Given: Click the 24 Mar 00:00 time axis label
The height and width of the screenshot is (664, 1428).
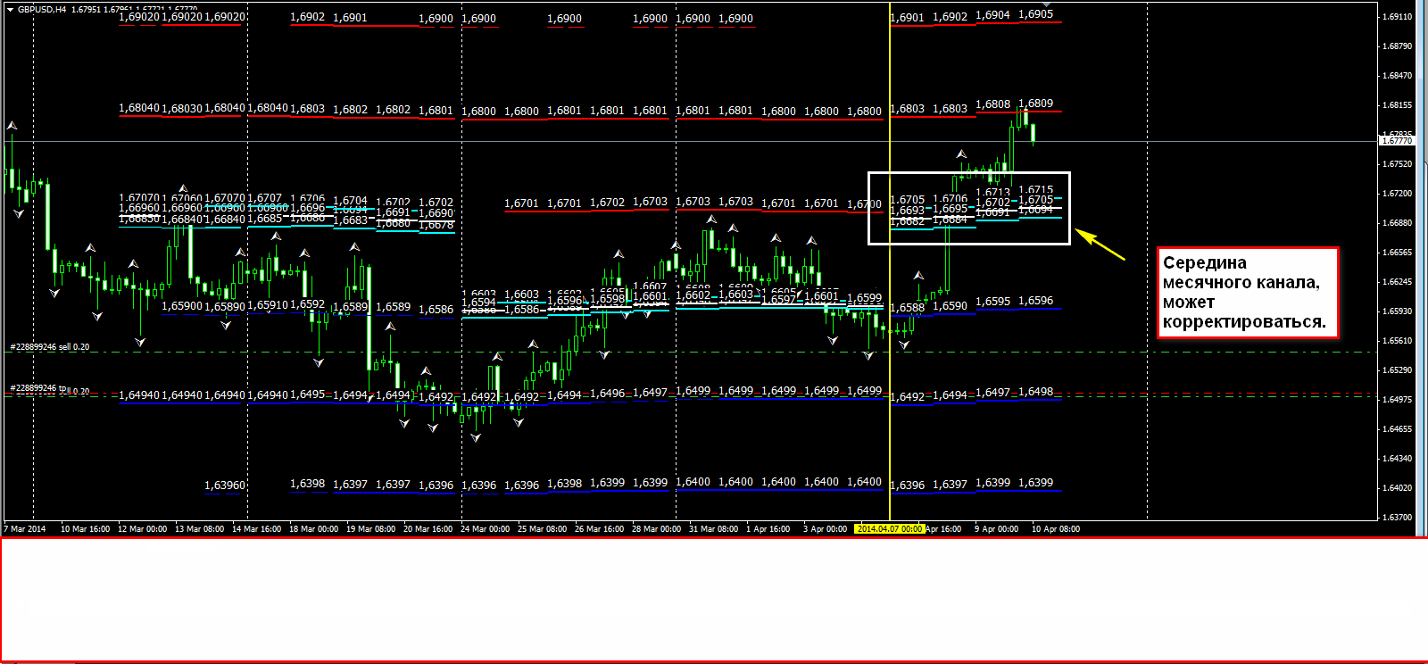Looking at the screenshot, I should 485,528.
